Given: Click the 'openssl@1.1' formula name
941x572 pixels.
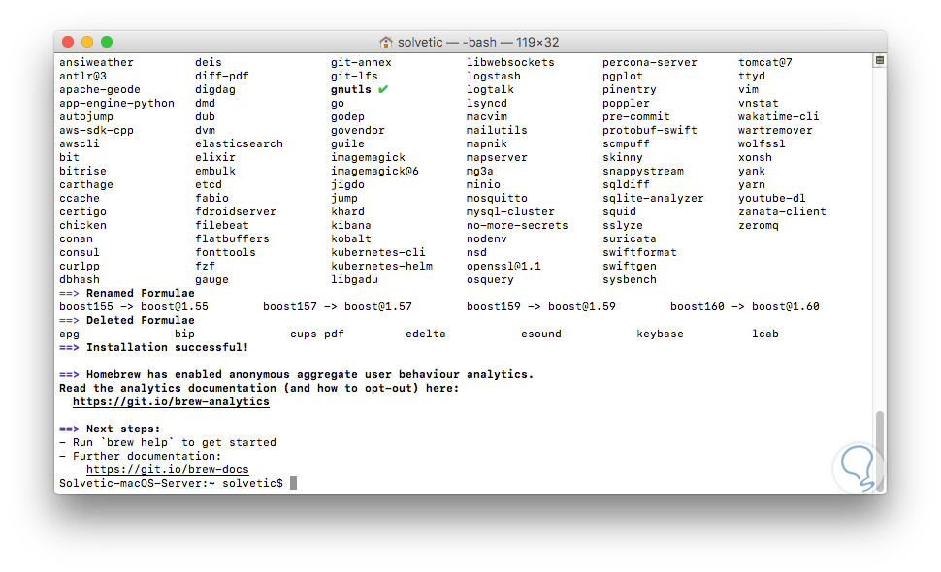Looking at the screenshot, I should 504,266.
